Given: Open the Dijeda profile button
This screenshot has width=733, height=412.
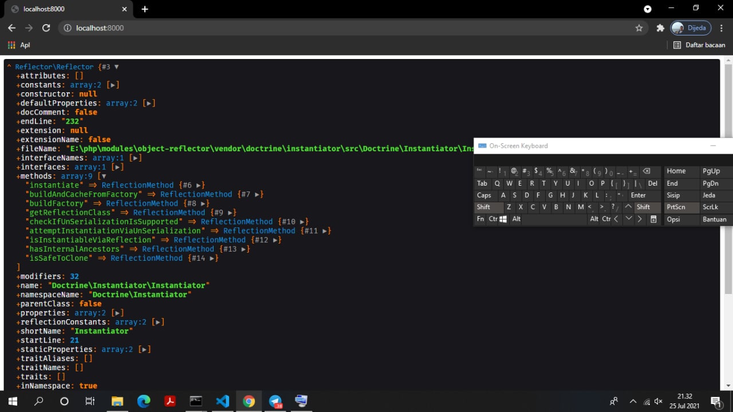Looking at the screenshot, I should [x=690, y=28].
